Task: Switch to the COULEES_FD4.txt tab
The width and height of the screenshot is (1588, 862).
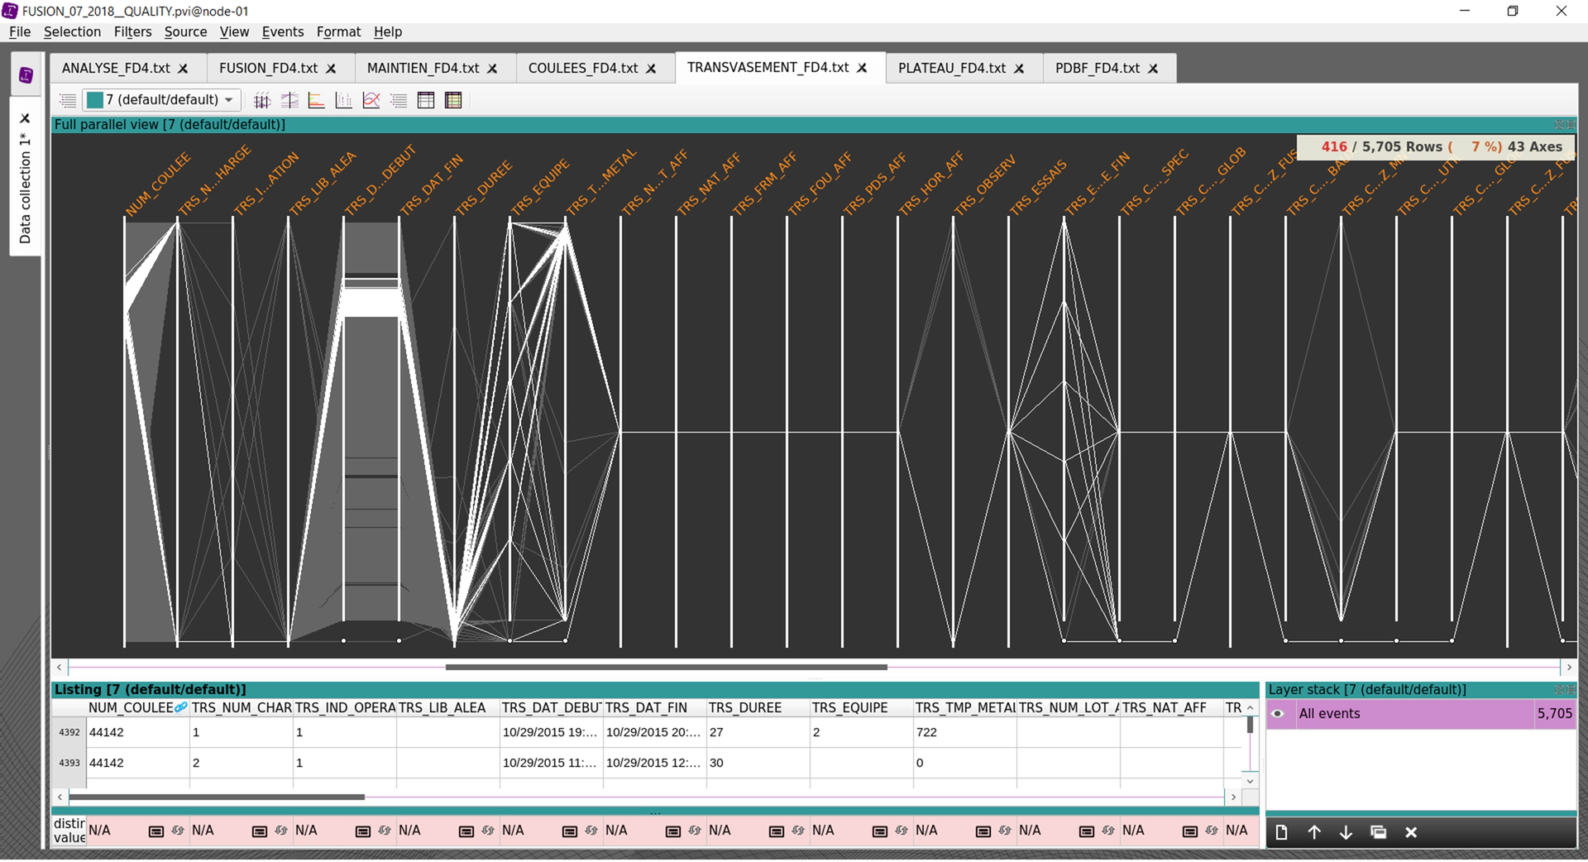Action: (x=582, y=68)
